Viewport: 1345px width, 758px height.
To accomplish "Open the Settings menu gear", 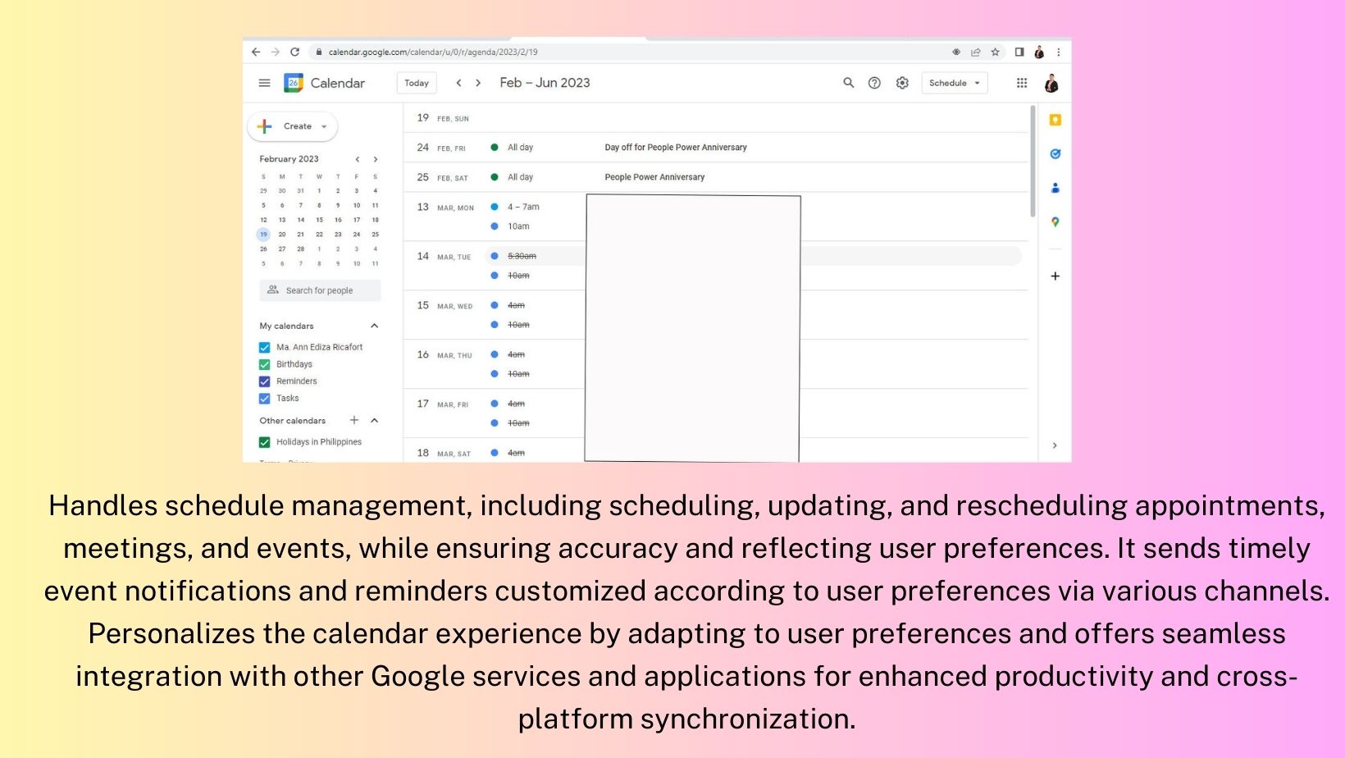I will (902, 83).
